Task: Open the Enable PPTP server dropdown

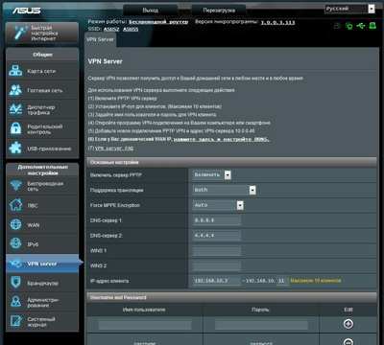Action: click(x=212, y=174)
